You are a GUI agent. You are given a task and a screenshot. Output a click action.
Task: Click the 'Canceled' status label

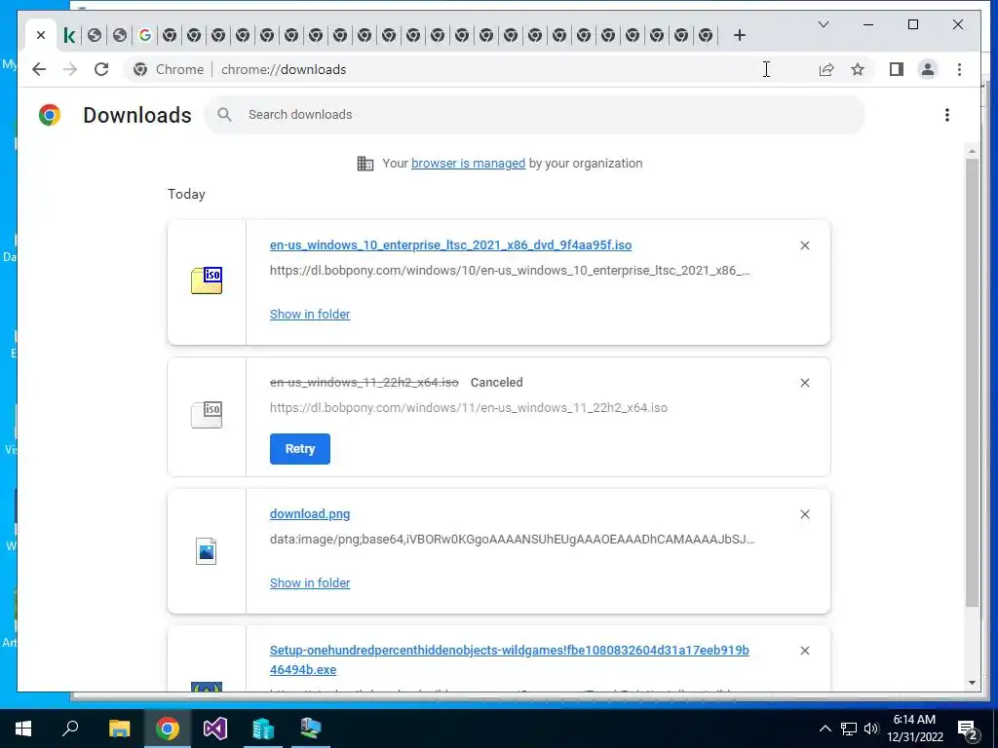tap(496, 382)
